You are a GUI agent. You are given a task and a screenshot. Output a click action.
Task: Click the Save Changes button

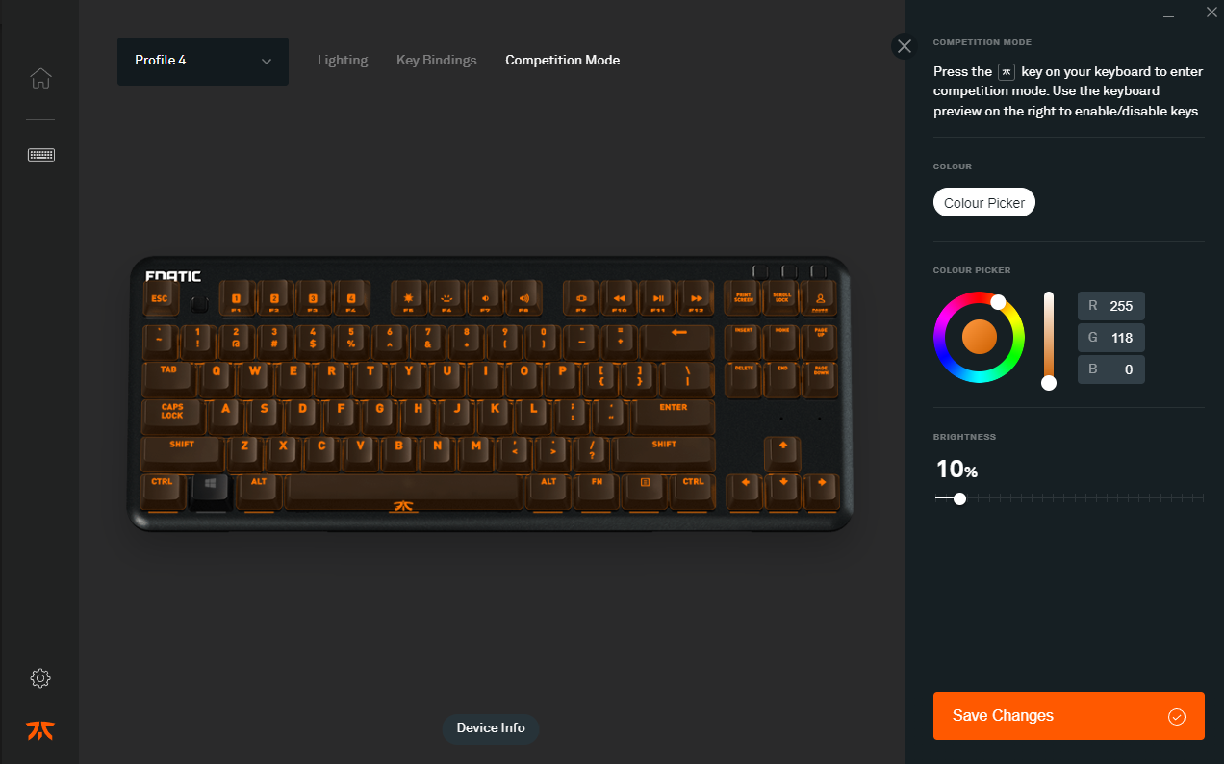[1069, 716]
